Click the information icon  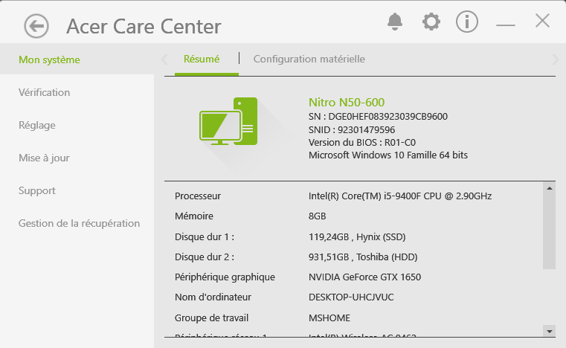tap(467, 22)
